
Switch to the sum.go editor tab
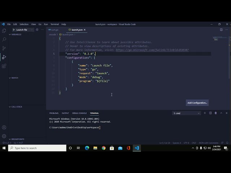tap(55, 30)
